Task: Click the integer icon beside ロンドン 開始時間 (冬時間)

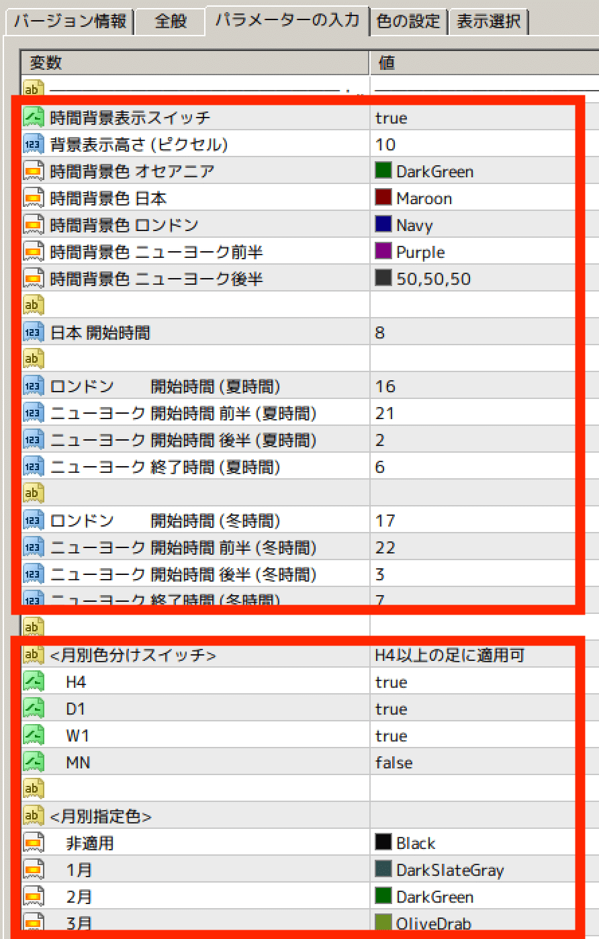Action: [x=34, y=521]
